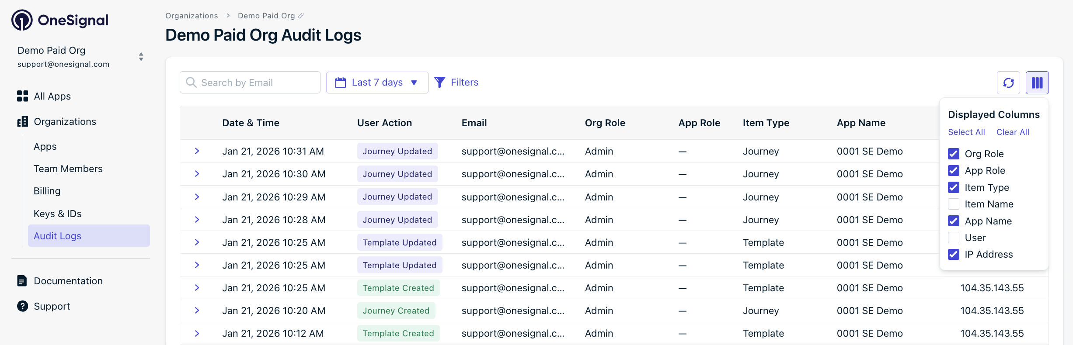Uncheck the Org Role column checkbox
The height and width of the screenshot is (345, 1073).
954,154
